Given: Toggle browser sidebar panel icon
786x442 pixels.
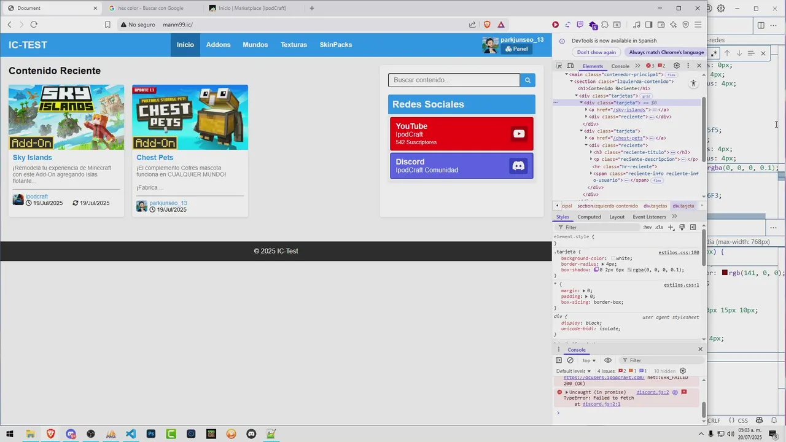Looking at the screenshot, I should pyautogui.click(x=650, y=25).
